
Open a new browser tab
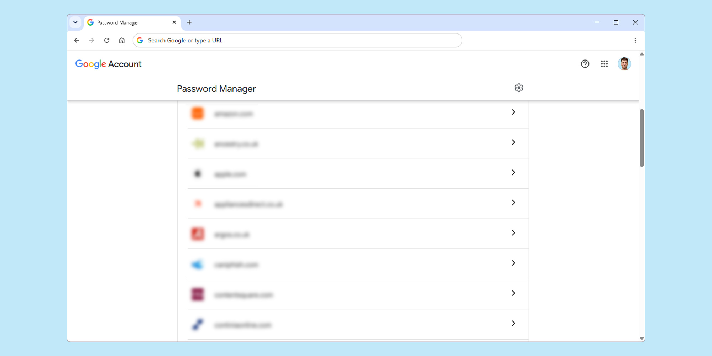coord(189,22)
